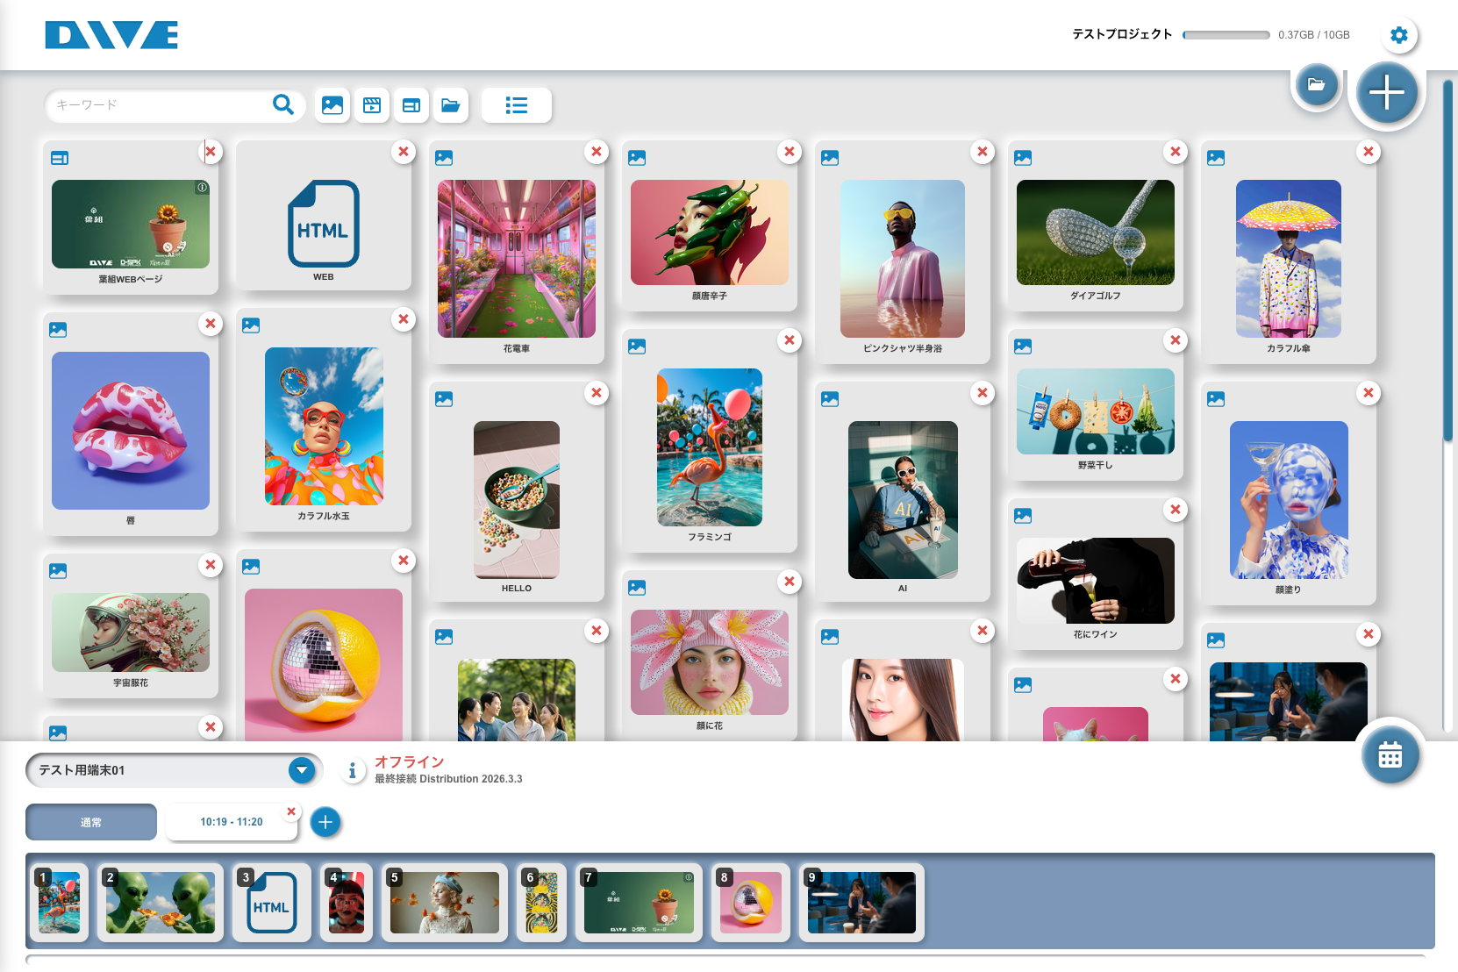Expand the テスト用端末01 device dropdown
This screenshot has width=1458, height=972.
point(302,770)
